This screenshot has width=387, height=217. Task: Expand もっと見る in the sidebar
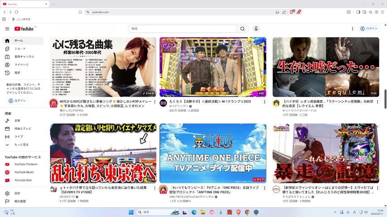tap(23, 145)
